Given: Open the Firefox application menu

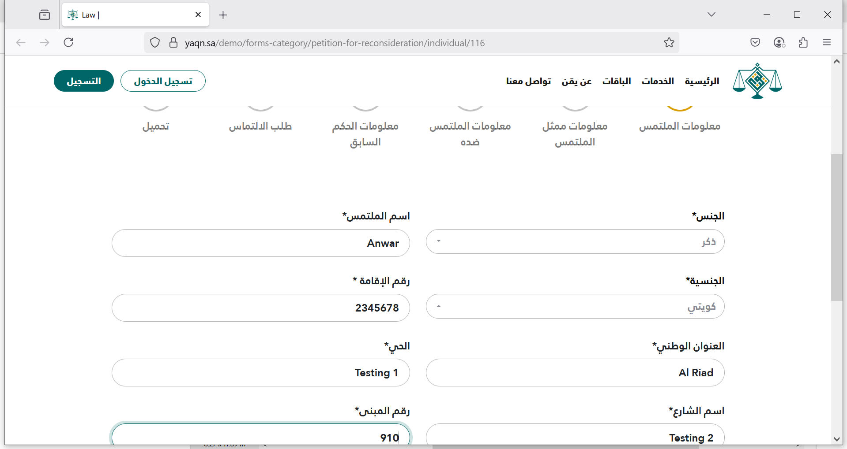Looking at the screenshot, I should click(x=826, y=43).
